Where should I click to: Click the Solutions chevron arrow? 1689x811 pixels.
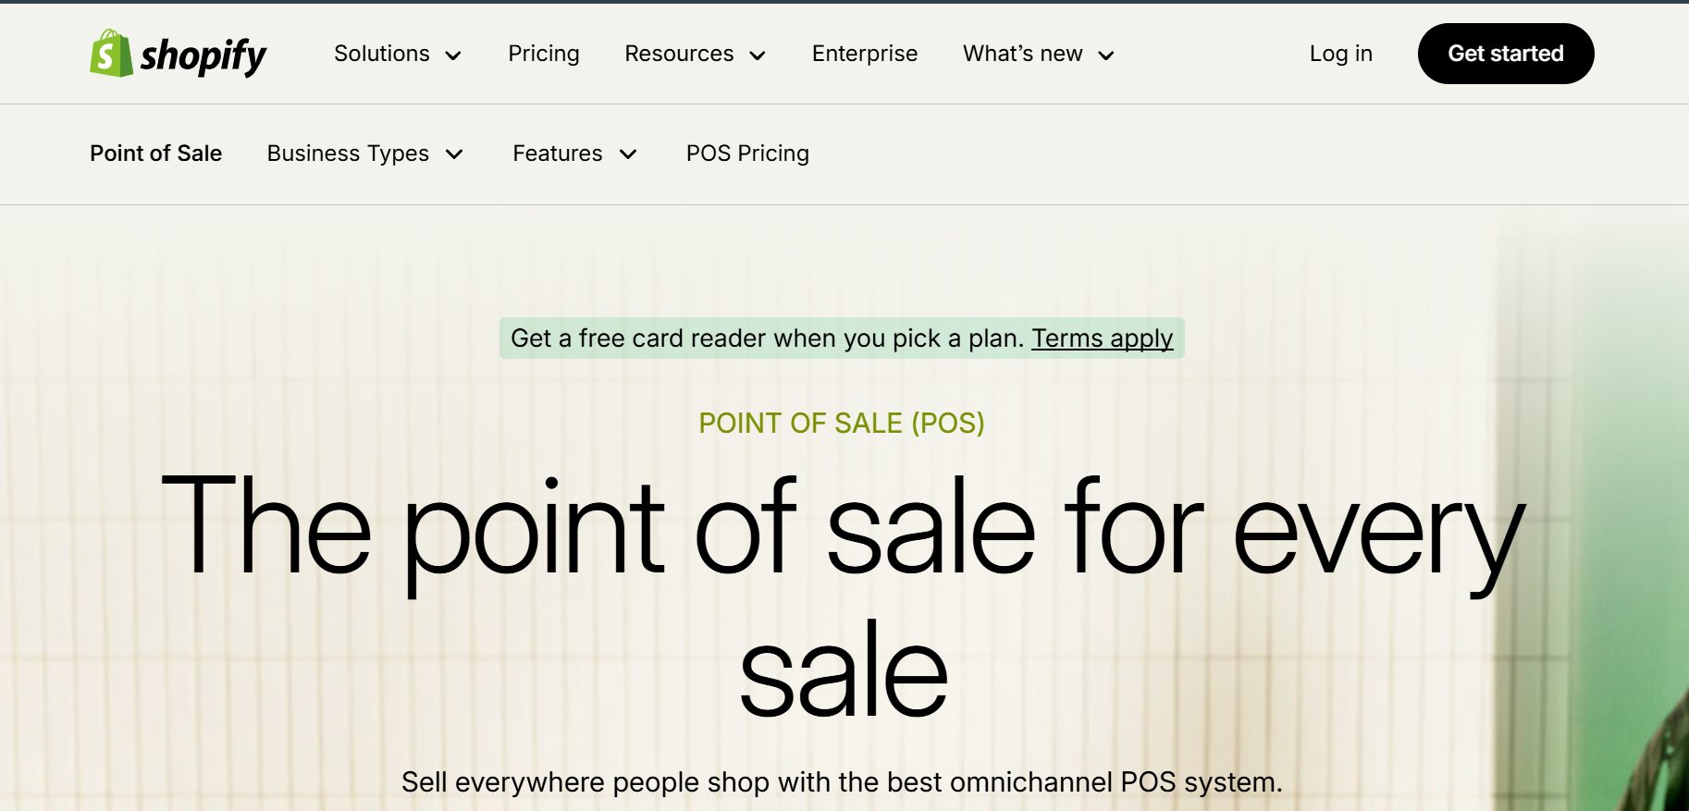click(x=454, y=55)
